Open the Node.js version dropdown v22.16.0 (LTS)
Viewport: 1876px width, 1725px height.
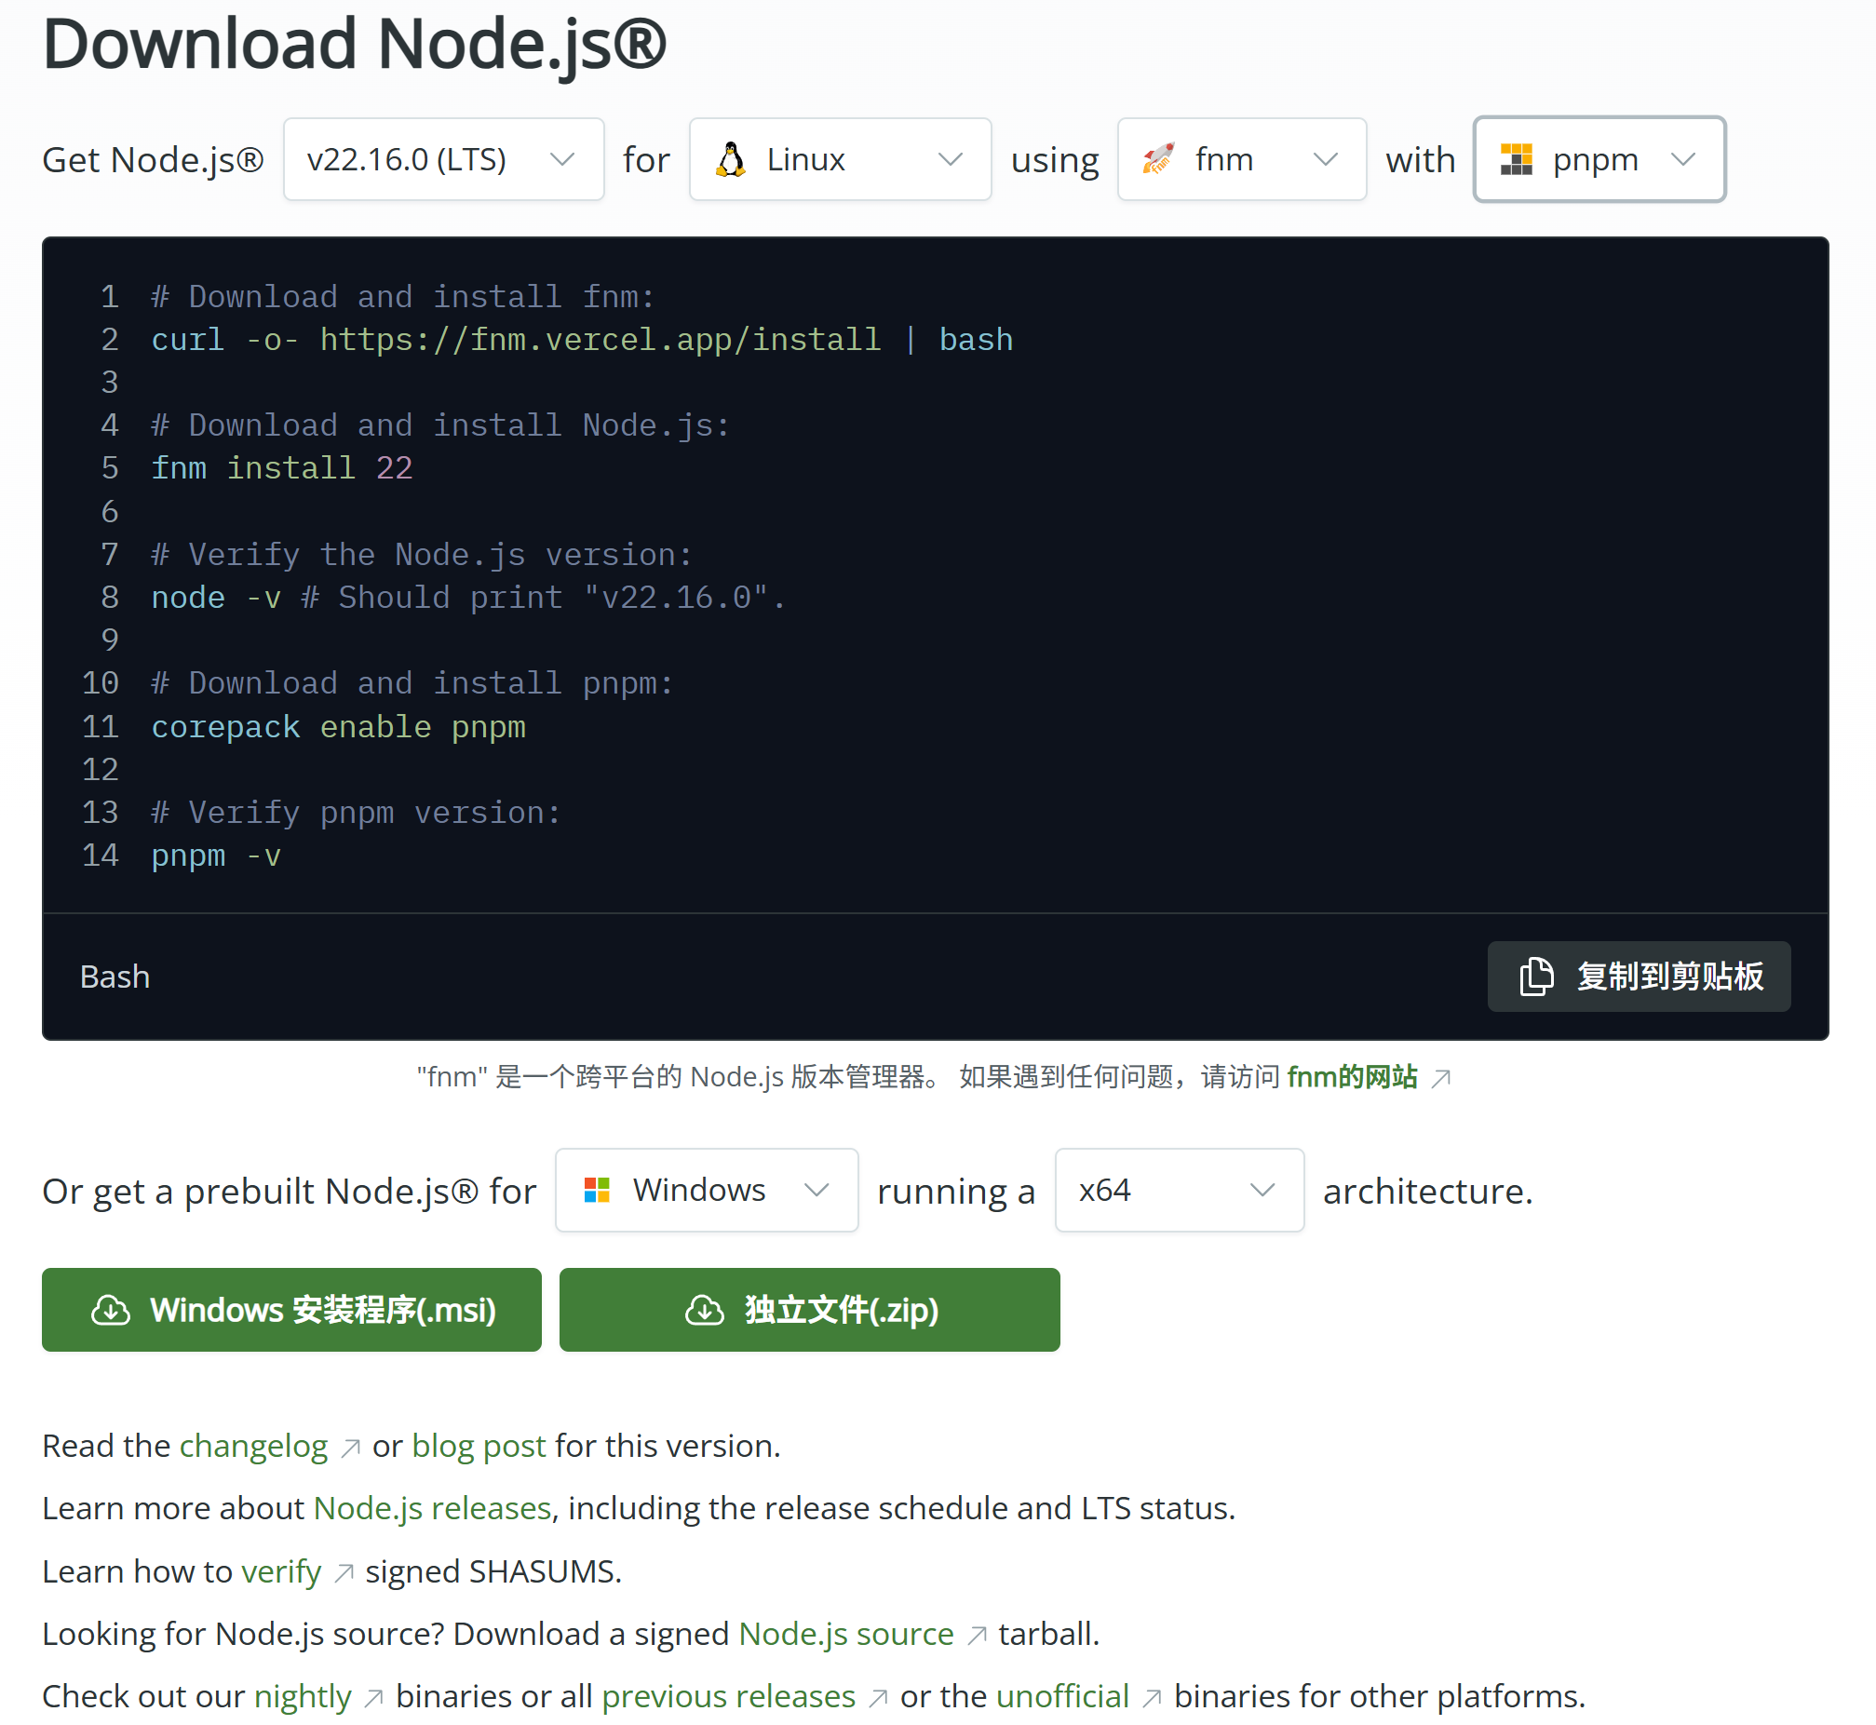tap(443, 159)
